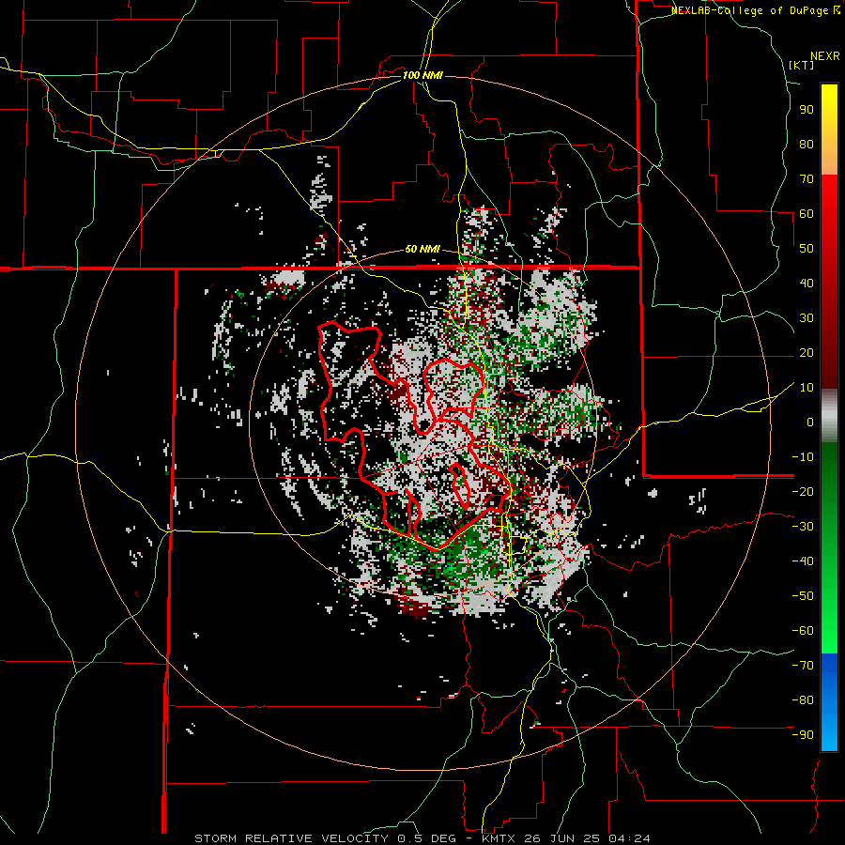Viewport: 845px width, 845px height.
Task: Click the "26 JUN 25" date in the footer
Action: (561, 838)
